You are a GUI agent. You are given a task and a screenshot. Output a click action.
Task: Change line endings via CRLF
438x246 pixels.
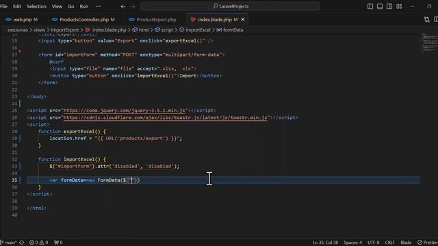pyautogui.click(x=389, y=243)
